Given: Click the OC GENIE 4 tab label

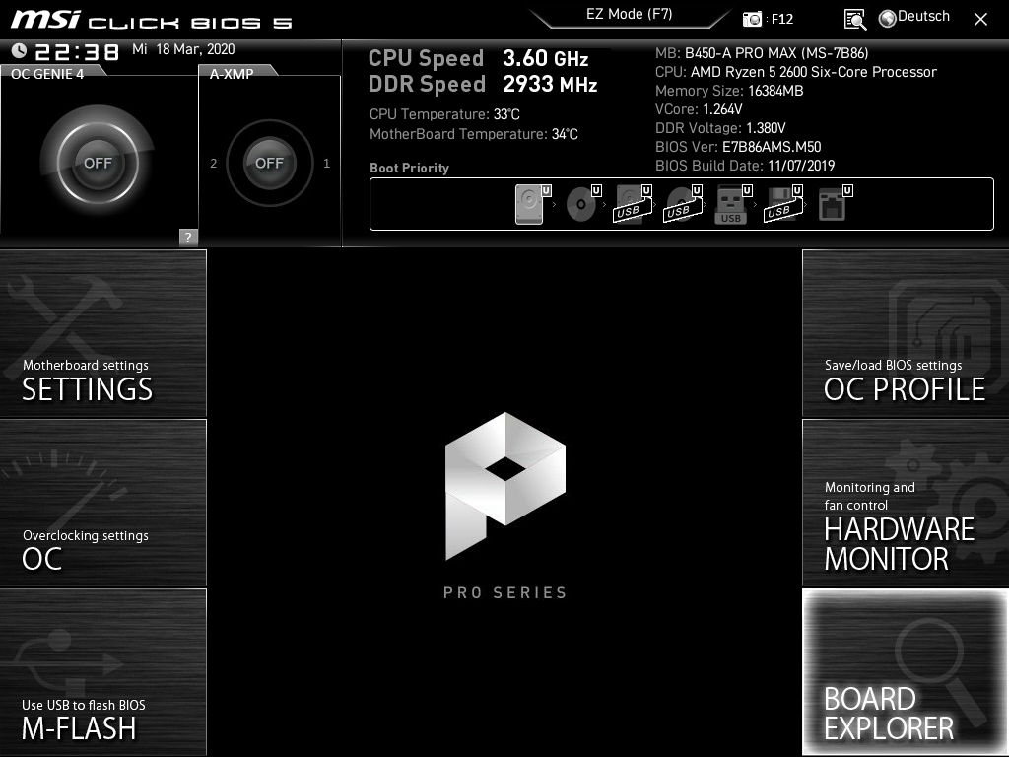Looking at the screenshot, I should pyautogui.click(x=47, y=74).
